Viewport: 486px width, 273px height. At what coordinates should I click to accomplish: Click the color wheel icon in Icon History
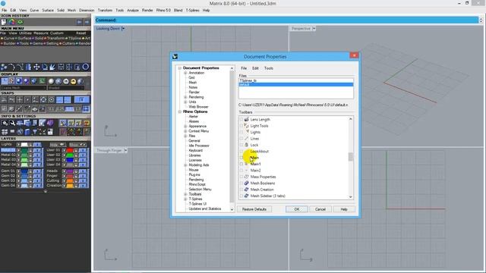(11, 22)
